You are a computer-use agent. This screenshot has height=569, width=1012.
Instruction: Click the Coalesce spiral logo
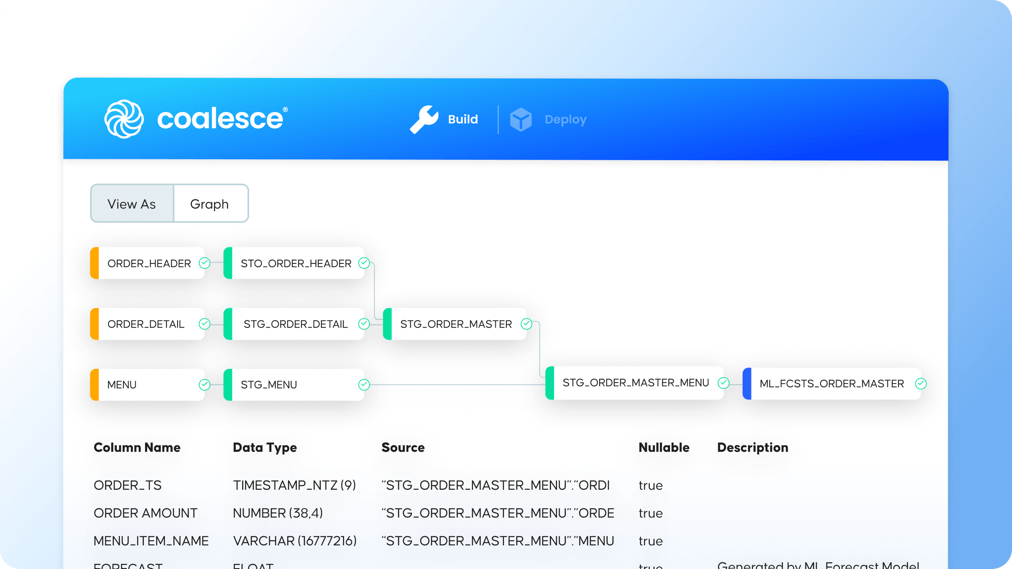(x=124, y=119)
